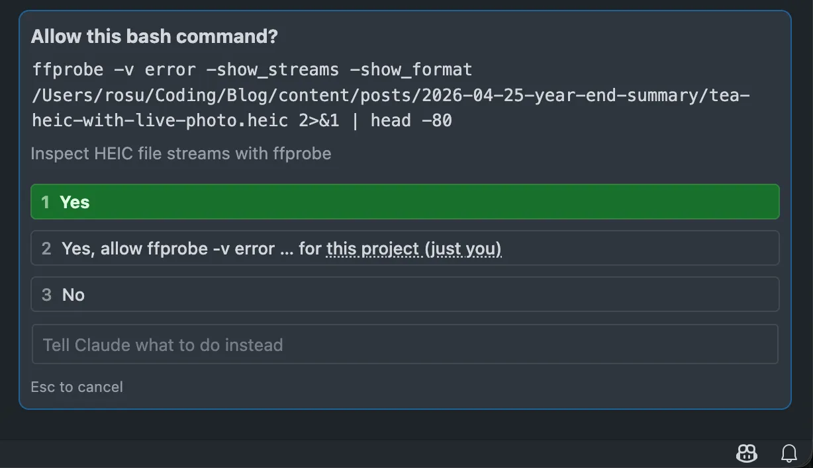Viewport: 813px width, 468px height.
Task: Click number 2 beside the allow ffprobe option
Action: tap(46, 249)
